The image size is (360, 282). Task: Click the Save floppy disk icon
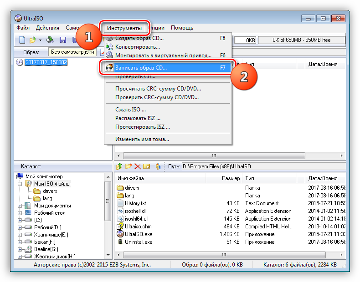click(x=63, y=40)
